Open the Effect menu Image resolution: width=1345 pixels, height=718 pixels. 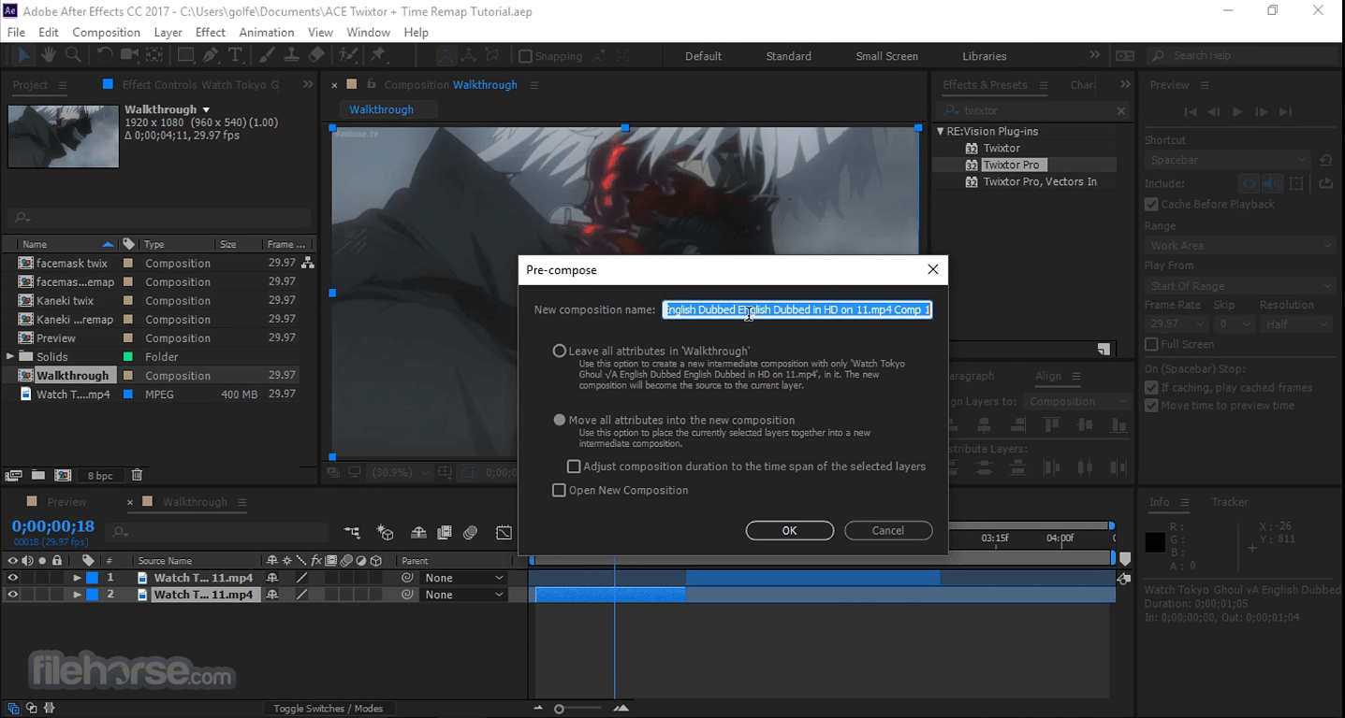click(211, 32)
